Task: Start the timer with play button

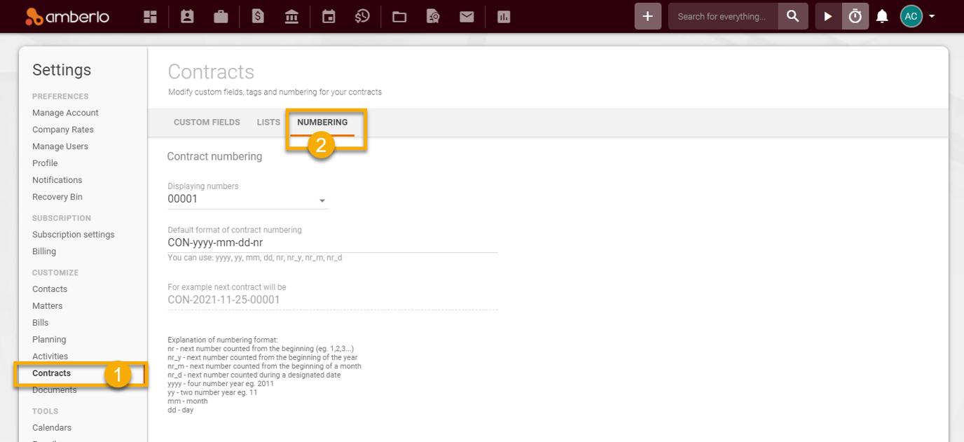Action: pos(828,17)
